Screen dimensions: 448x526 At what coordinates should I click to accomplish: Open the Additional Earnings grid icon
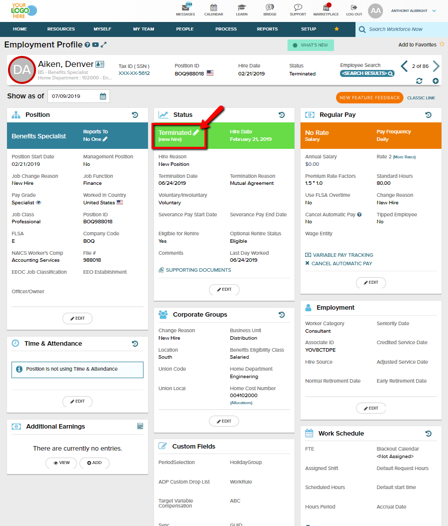(140, 426)
